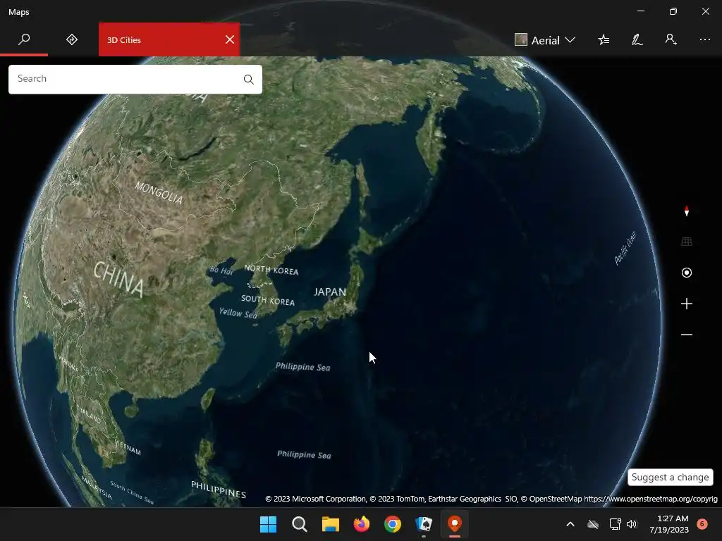Viewport: 722px width, 541px height.
Task: Click the network status tray icon
Action: pyautogui.click(x=615, y=524)
